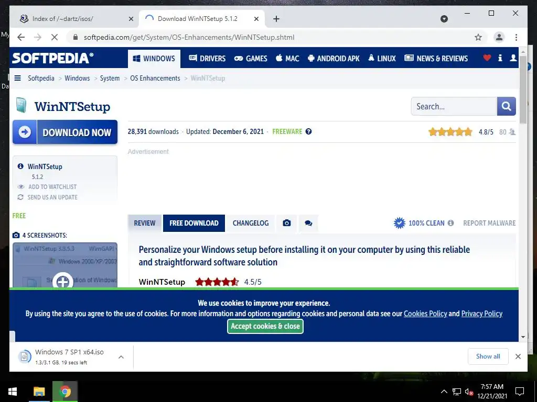Open the taskbar clock 7:57 AM

(x=492, y=392)
